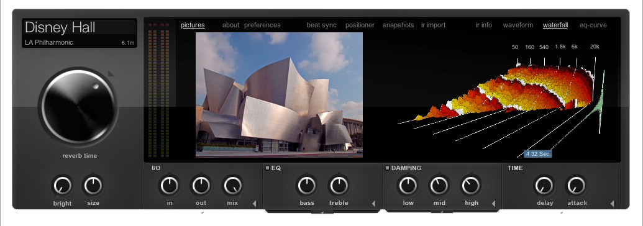Screen dimensions: 643x226
Task: Open the about tab
Action: click(x=231, y=25)
